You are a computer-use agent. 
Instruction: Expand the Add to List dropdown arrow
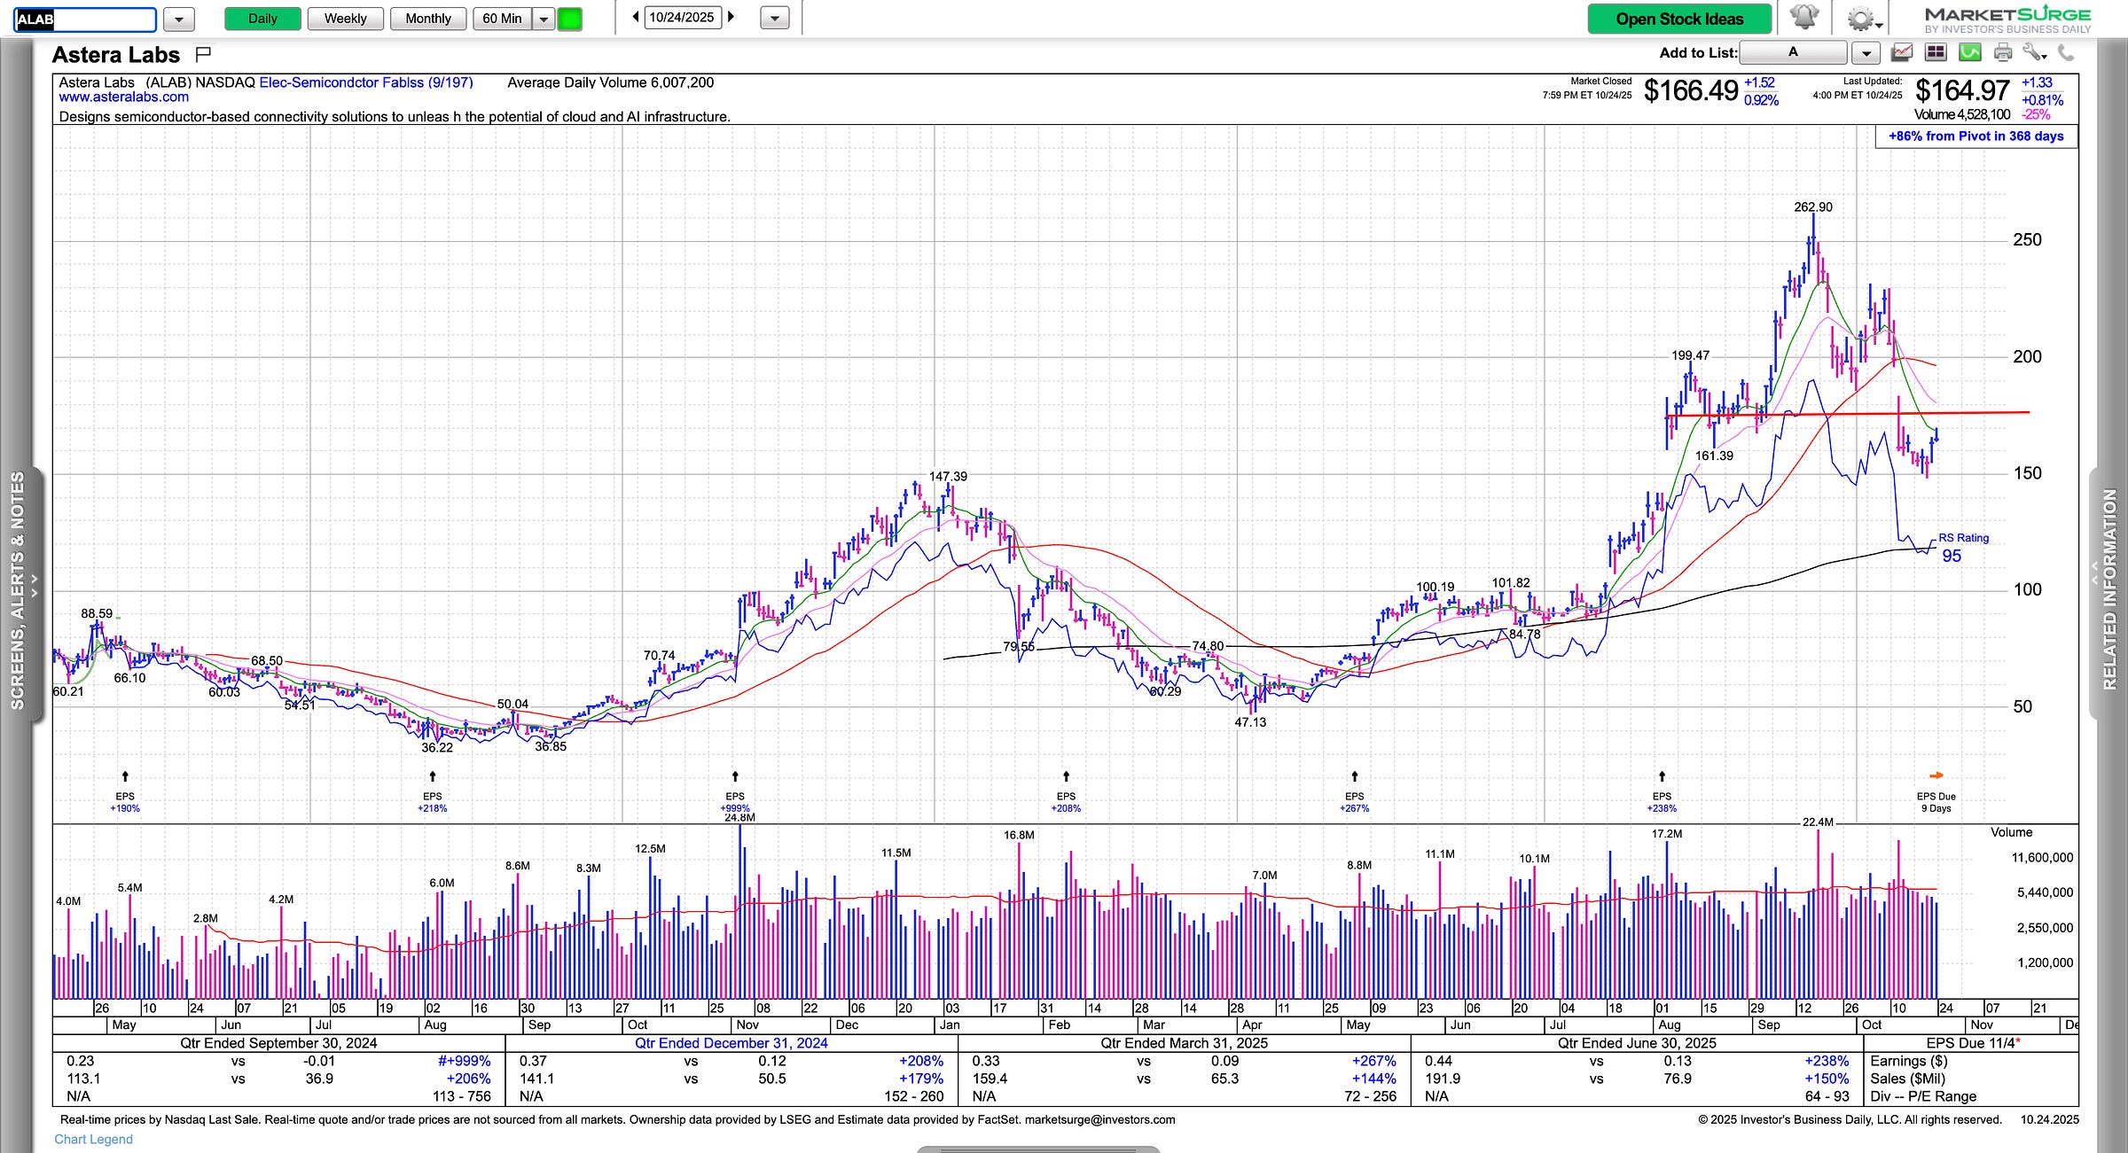click(1866, 53)
